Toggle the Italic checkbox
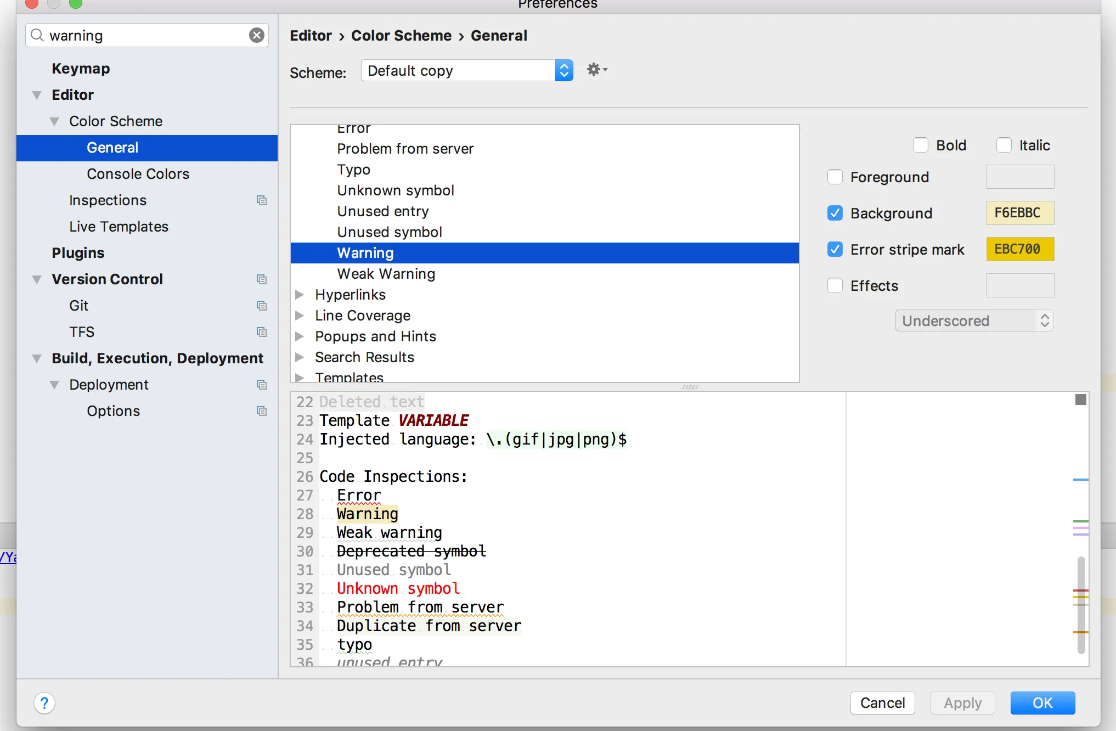 click(1004, 144)
